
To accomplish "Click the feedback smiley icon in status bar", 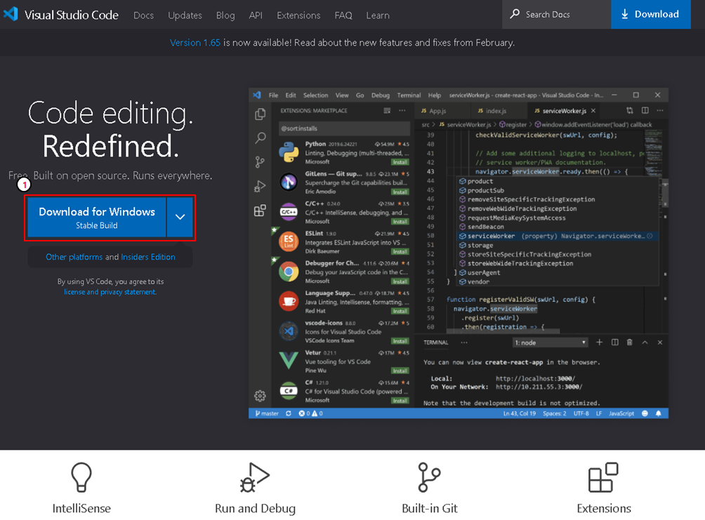I will tap(645, 413).
